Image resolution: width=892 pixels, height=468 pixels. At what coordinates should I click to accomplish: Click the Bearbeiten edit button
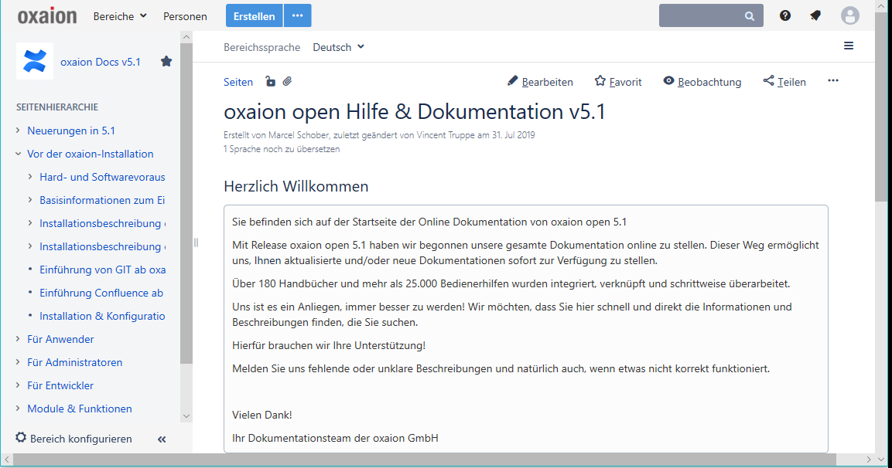click(x=540, y=82)
